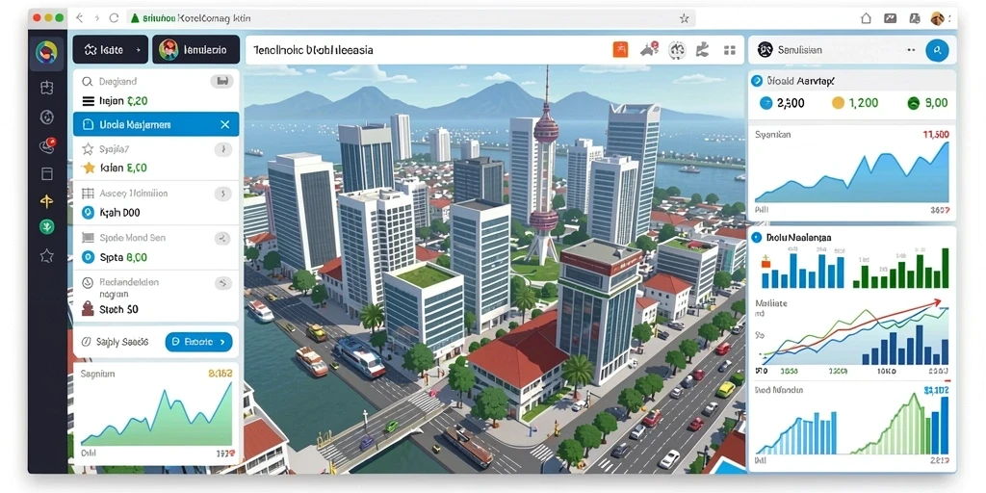986x493 pixels.
Task: Click the Sajply Saacis label
Action: coord(122,342)
